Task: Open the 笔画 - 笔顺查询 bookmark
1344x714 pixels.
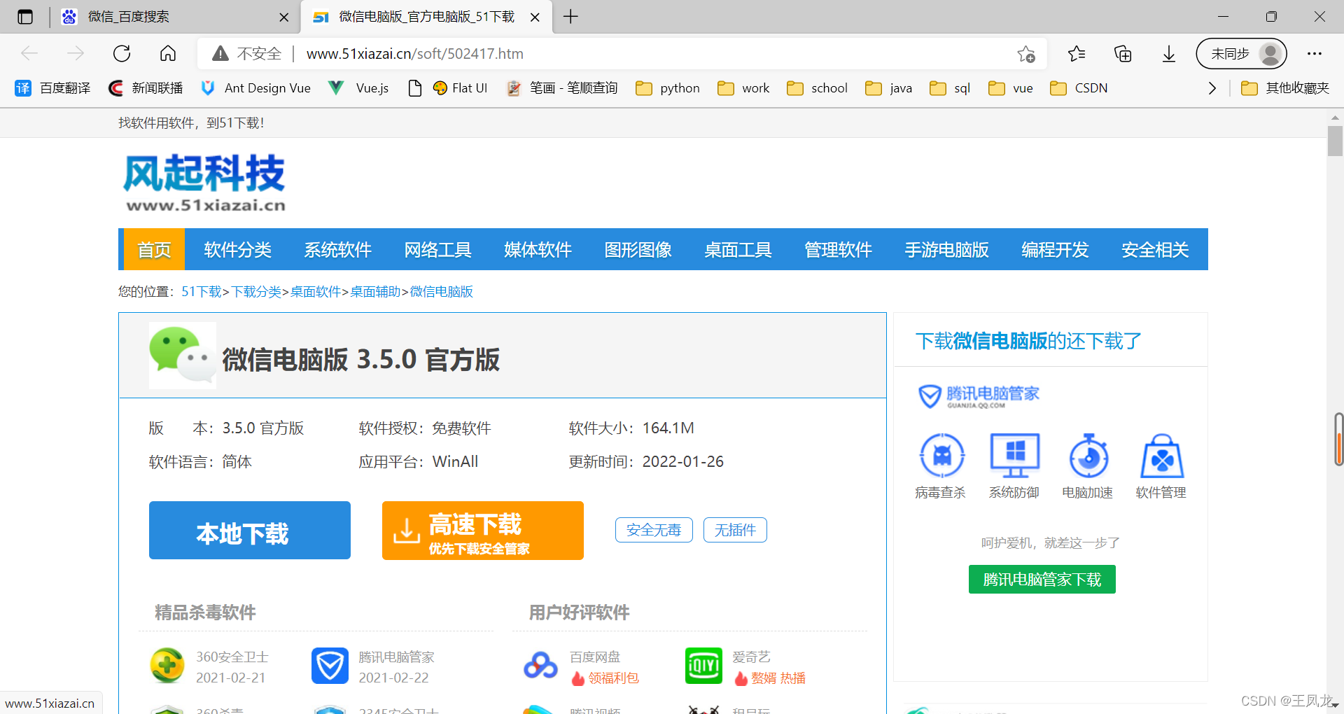Action: click(x=562, y=88)
